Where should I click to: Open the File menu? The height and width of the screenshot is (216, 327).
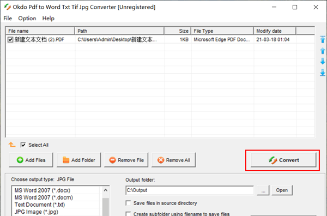click(x=8, y=19)
